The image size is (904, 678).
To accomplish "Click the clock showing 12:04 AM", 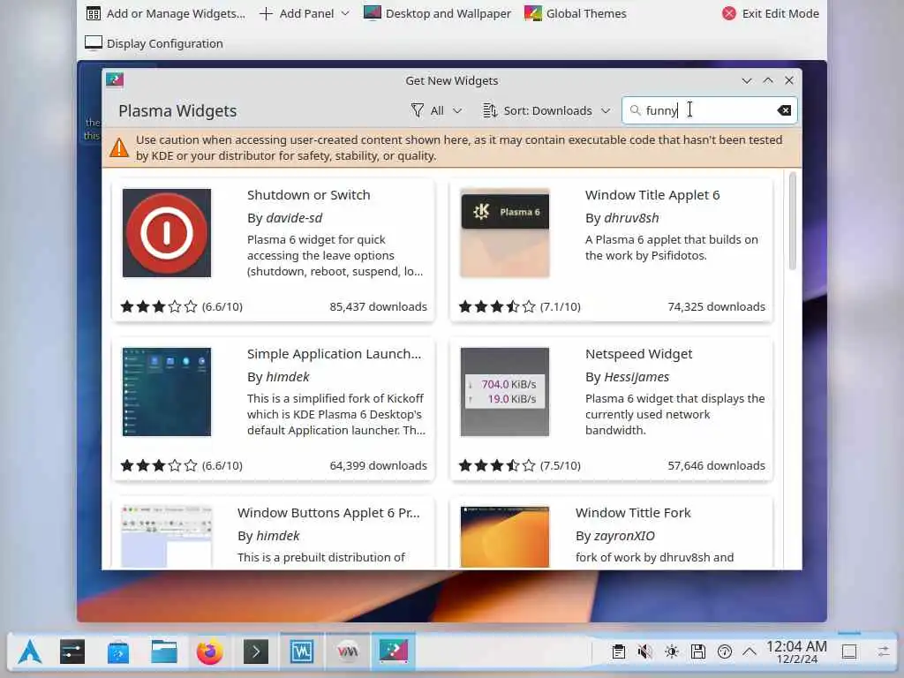I will click(x=797, y=652).
